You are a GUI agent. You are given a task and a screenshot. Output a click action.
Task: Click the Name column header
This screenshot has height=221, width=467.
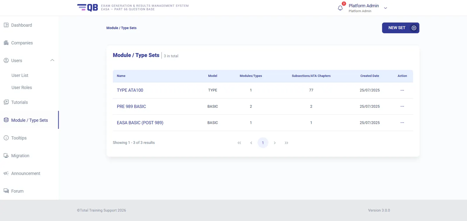121,76
